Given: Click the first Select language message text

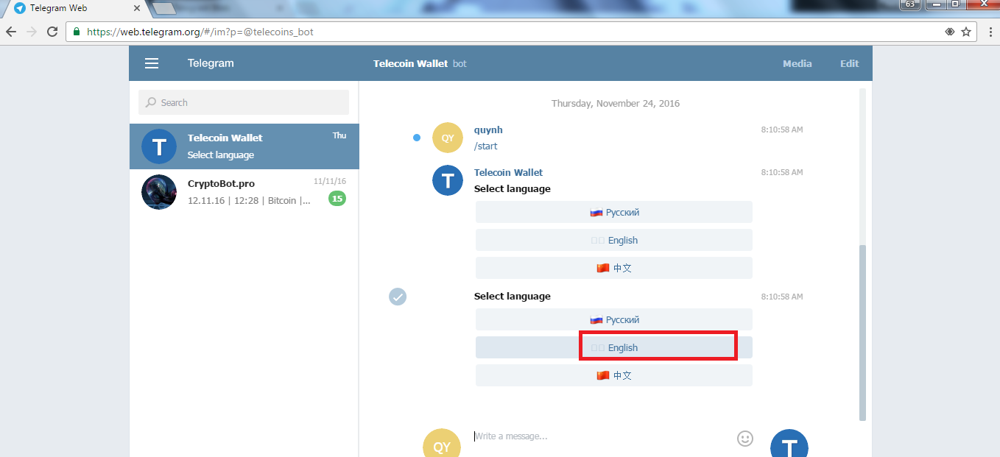Looking at the screenshot, I should tap(513, 188).
